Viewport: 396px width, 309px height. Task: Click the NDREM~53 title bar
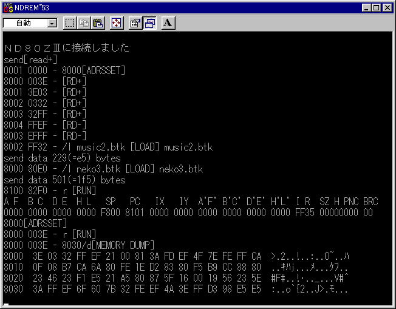tap(197, 8)
